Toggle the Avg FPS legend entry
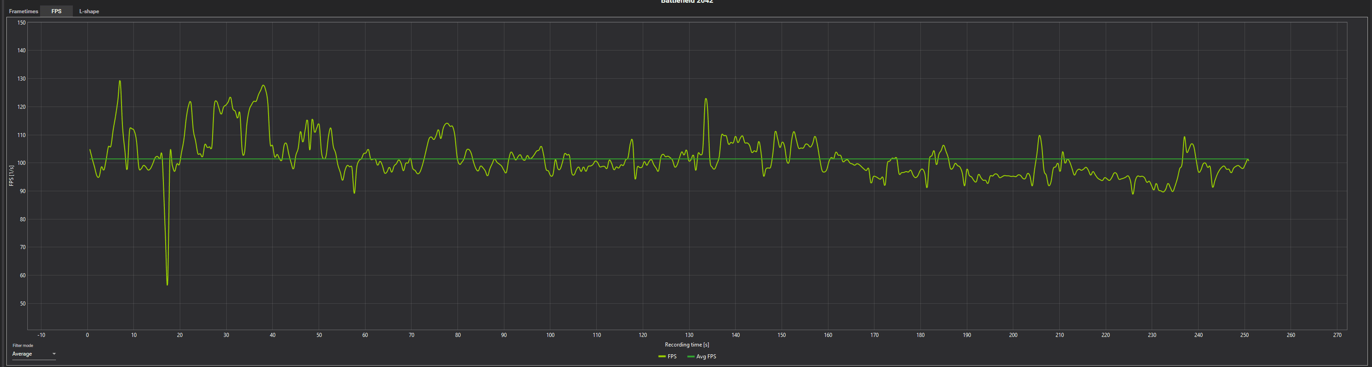Screen dimensions: 1372x367 click(x=702, y=357)
